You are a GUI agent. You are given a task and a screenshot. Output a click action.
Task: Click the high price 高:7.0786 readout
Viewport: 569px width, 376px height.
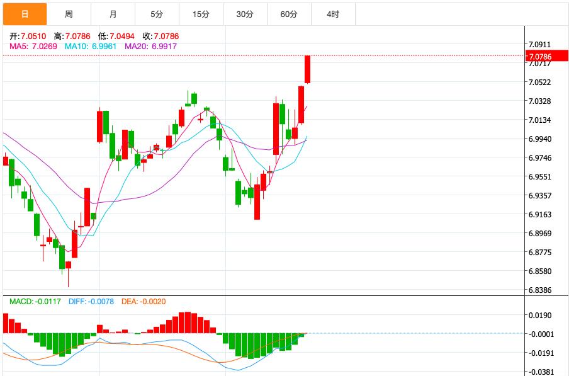tap(72, 37)
